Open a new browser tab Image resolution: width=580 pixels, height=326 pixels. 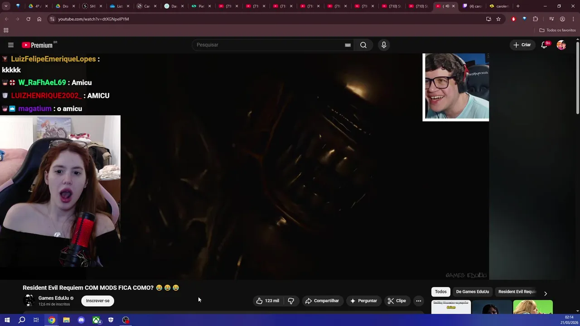pyautogui.click(x=518, y=6)
